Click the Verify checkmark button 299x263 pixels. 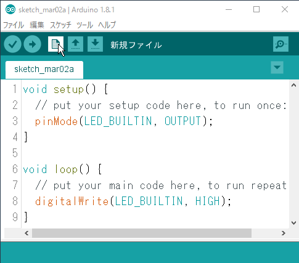12,44
